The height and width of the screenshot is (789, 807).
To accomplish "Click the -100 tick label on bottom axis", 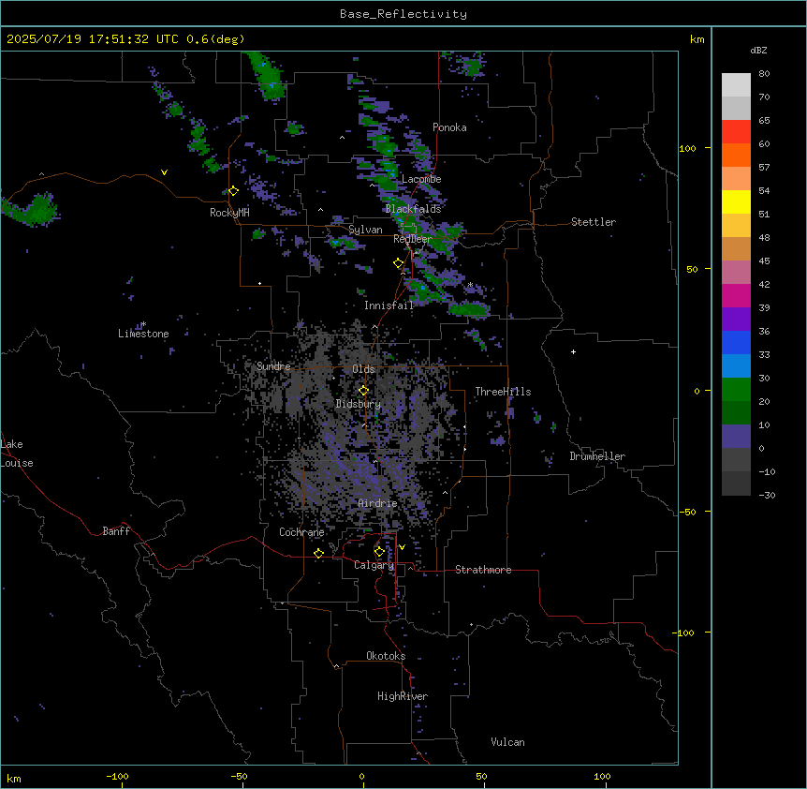I will pos(117,776).
